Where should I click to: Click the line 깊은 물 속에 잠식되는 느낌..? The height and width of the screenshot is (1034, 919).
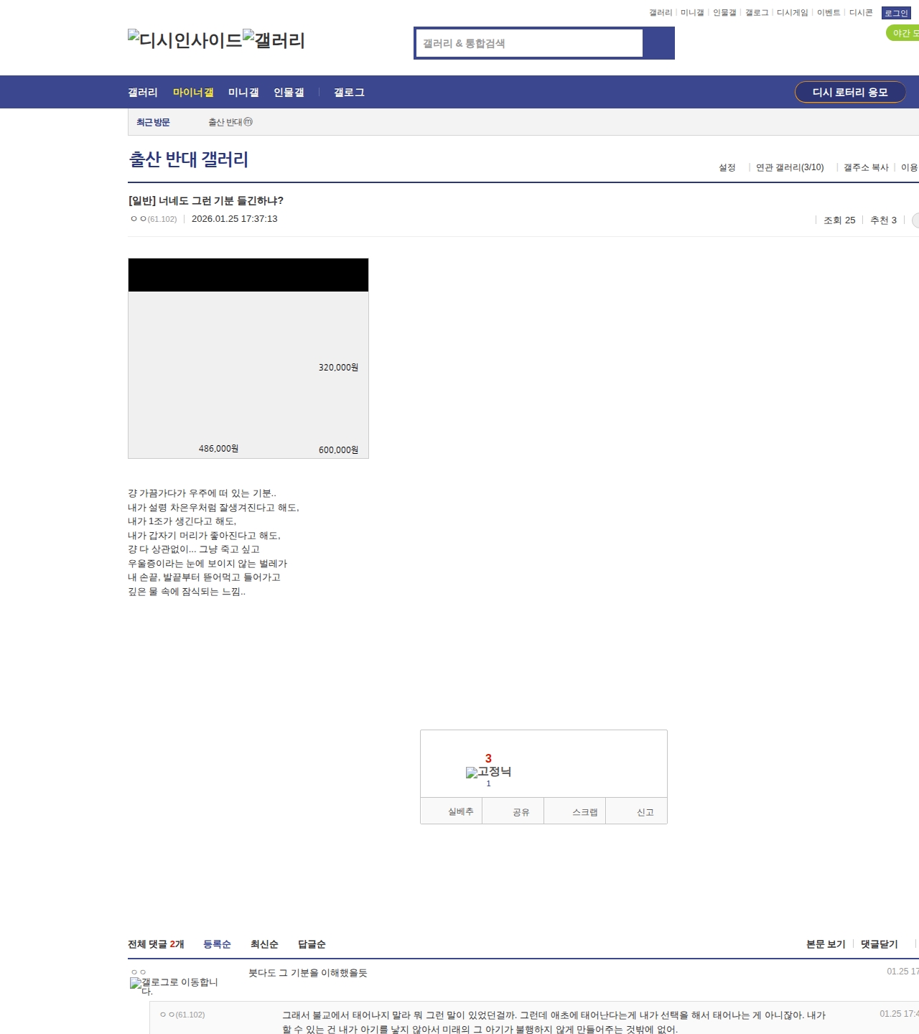click(187, 592)
